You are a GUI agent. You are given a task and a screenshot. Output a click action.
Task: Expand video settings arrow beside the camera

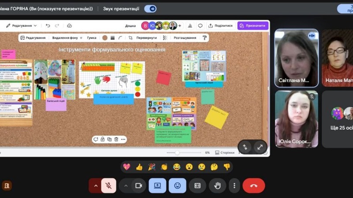[126, 186]
